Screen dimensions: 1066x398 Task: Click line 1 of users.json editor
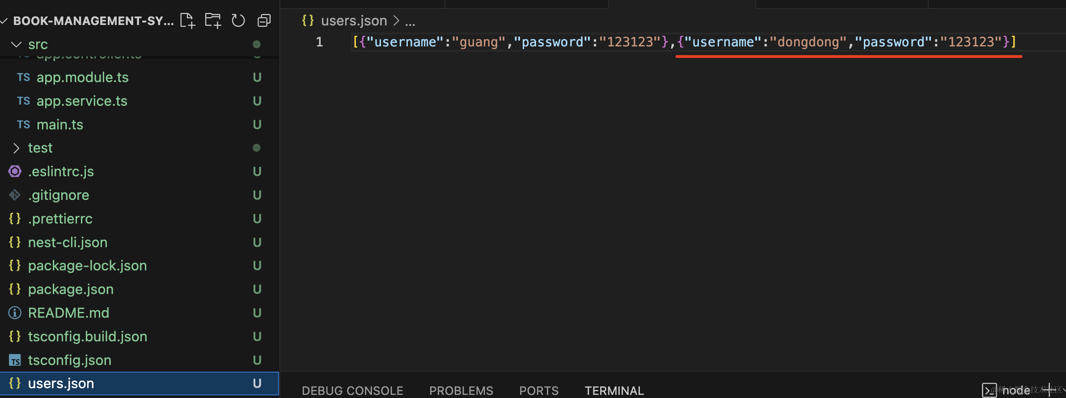click(x=684, y=42)
